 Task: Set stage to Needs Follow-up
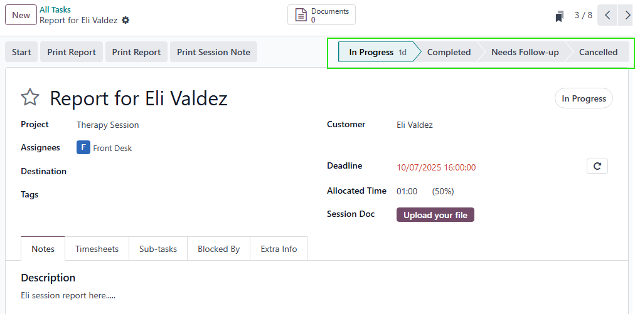coord(525,53)
